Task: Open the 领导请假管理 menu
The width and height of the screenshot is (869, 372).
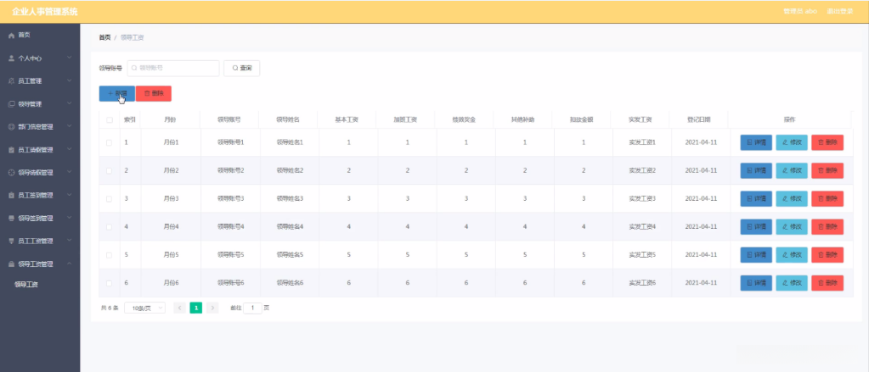Action: pyautogui.click(x=40, y=173)
